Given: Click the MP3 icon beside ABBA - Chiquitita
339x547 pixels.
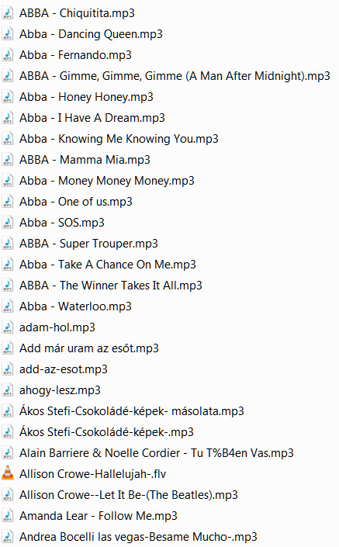Looking at the screenshot, I should [8, 13].
